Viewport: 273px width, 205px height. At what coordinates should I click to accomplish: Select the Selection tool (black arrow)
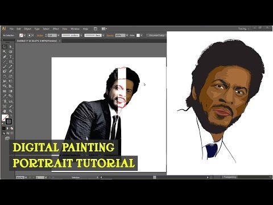[x=5, y=47]
